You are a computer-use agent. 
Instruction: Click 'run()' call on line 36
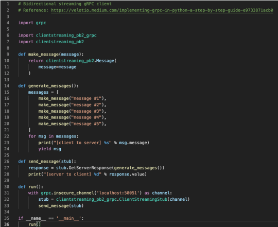34,225
